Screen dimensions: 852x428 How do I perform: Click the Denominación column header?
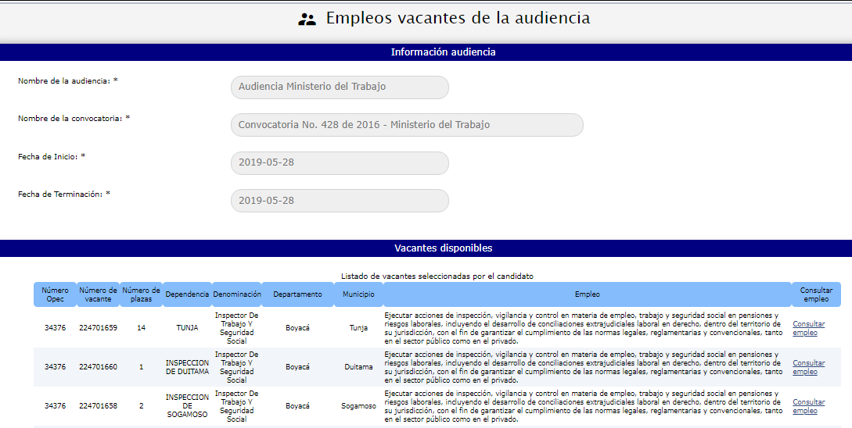pyautogui.click(x=236, y=294)
